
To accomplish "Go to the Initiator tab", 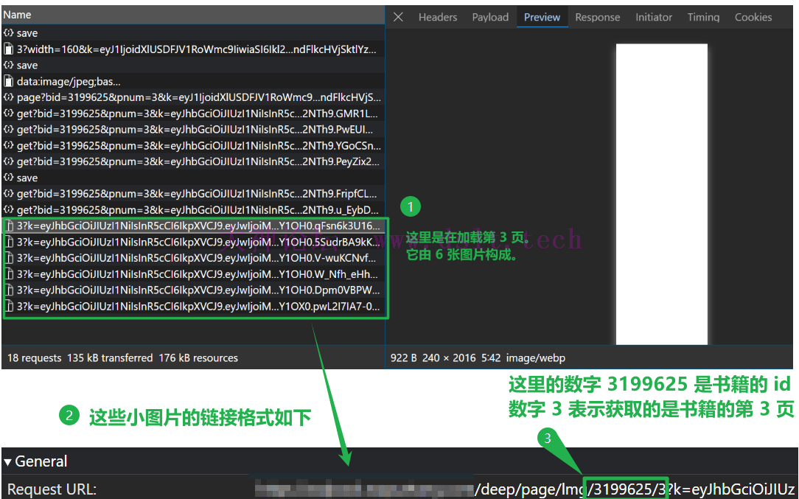I will click(654, 17).
